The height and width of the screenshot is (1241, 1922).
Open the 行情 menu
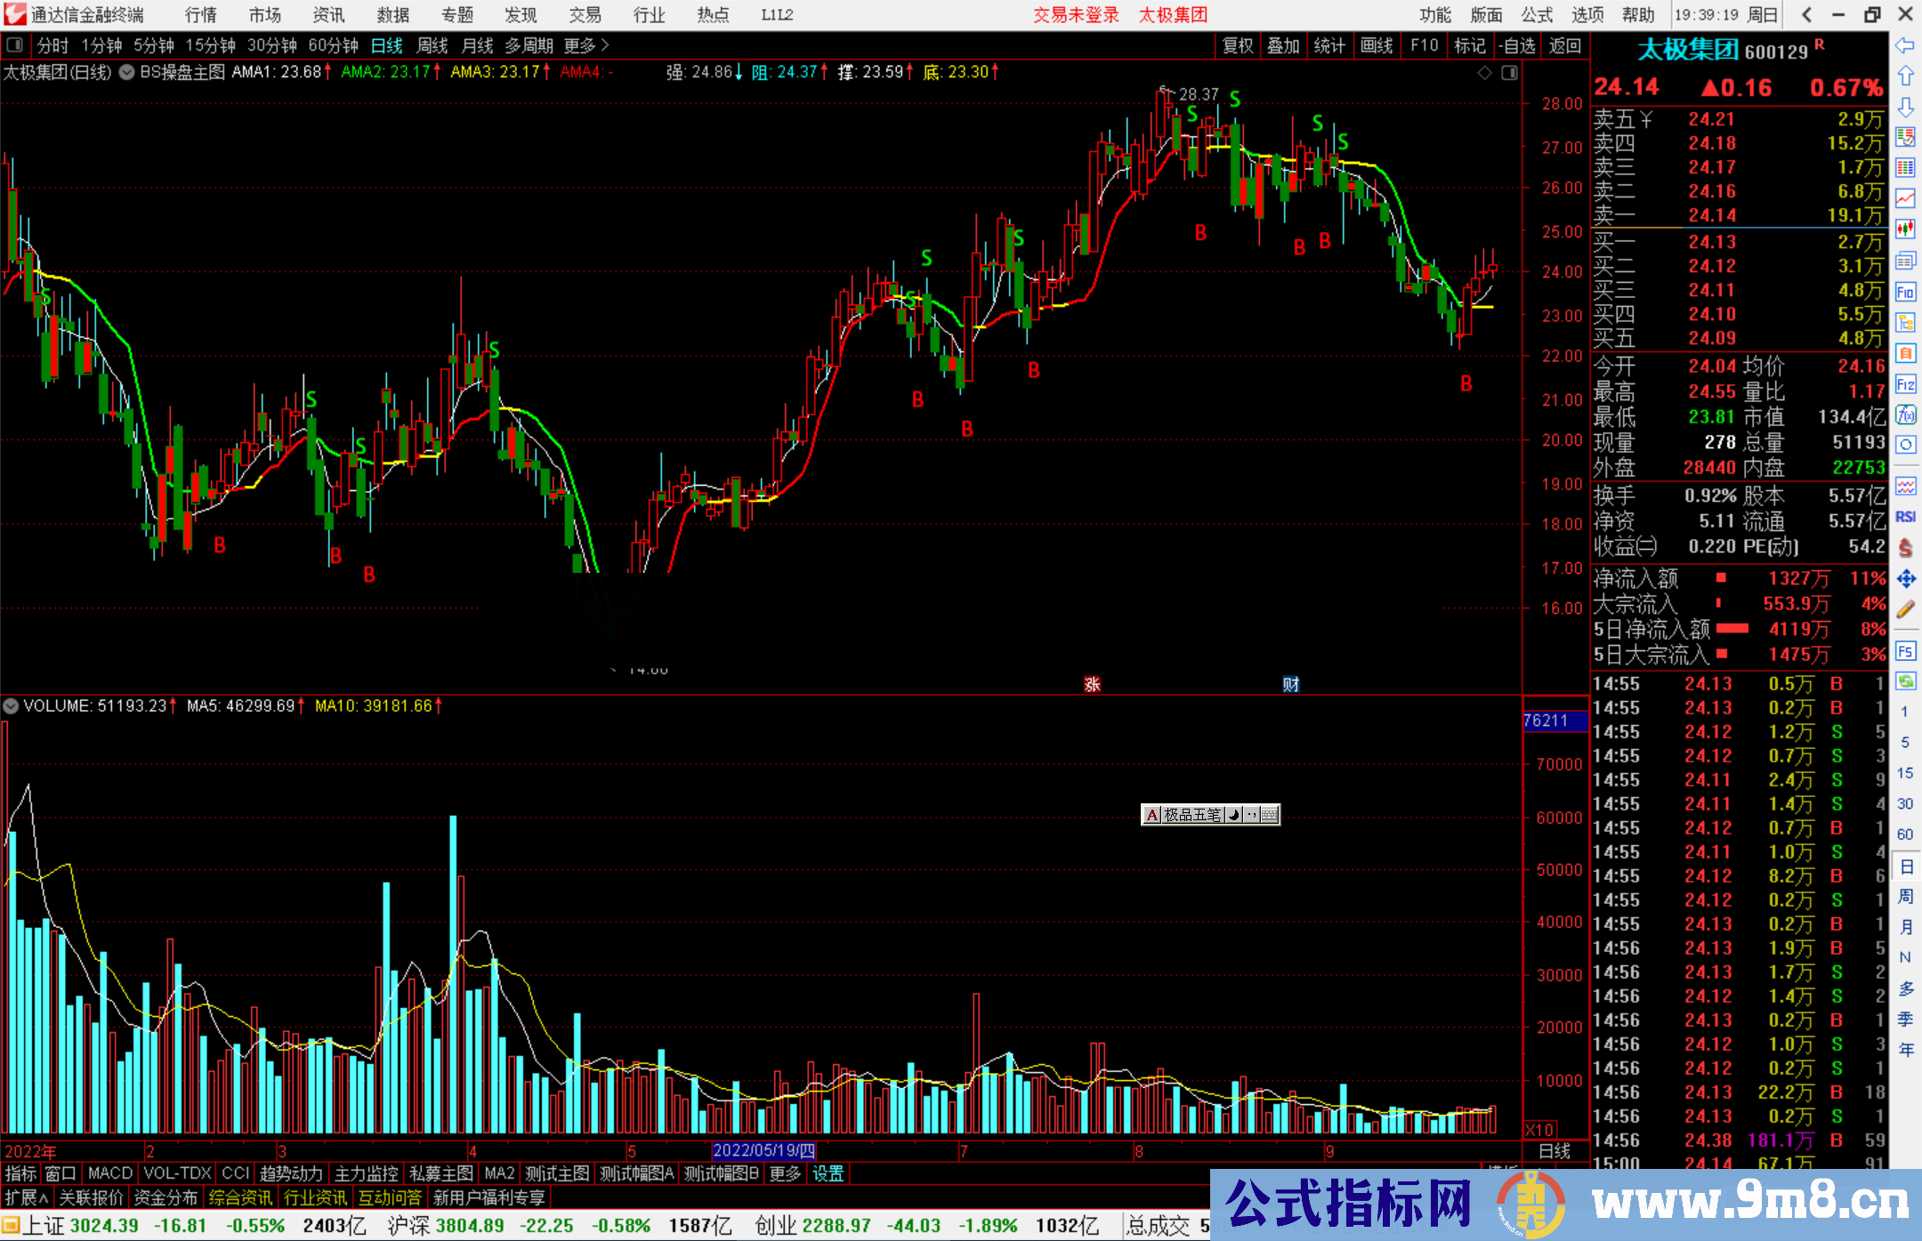201,15
